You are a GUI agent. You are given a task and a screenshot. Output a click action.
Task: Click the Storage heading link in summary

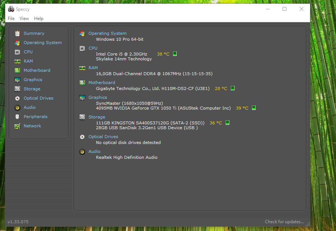tap(97, 117)
